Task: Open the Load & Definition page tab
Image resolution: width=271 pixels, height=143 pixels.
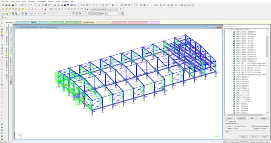Action: coord(11,64)
